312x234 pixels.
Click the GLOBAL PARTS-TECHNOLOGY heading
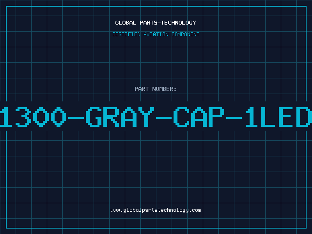[156, 23]
